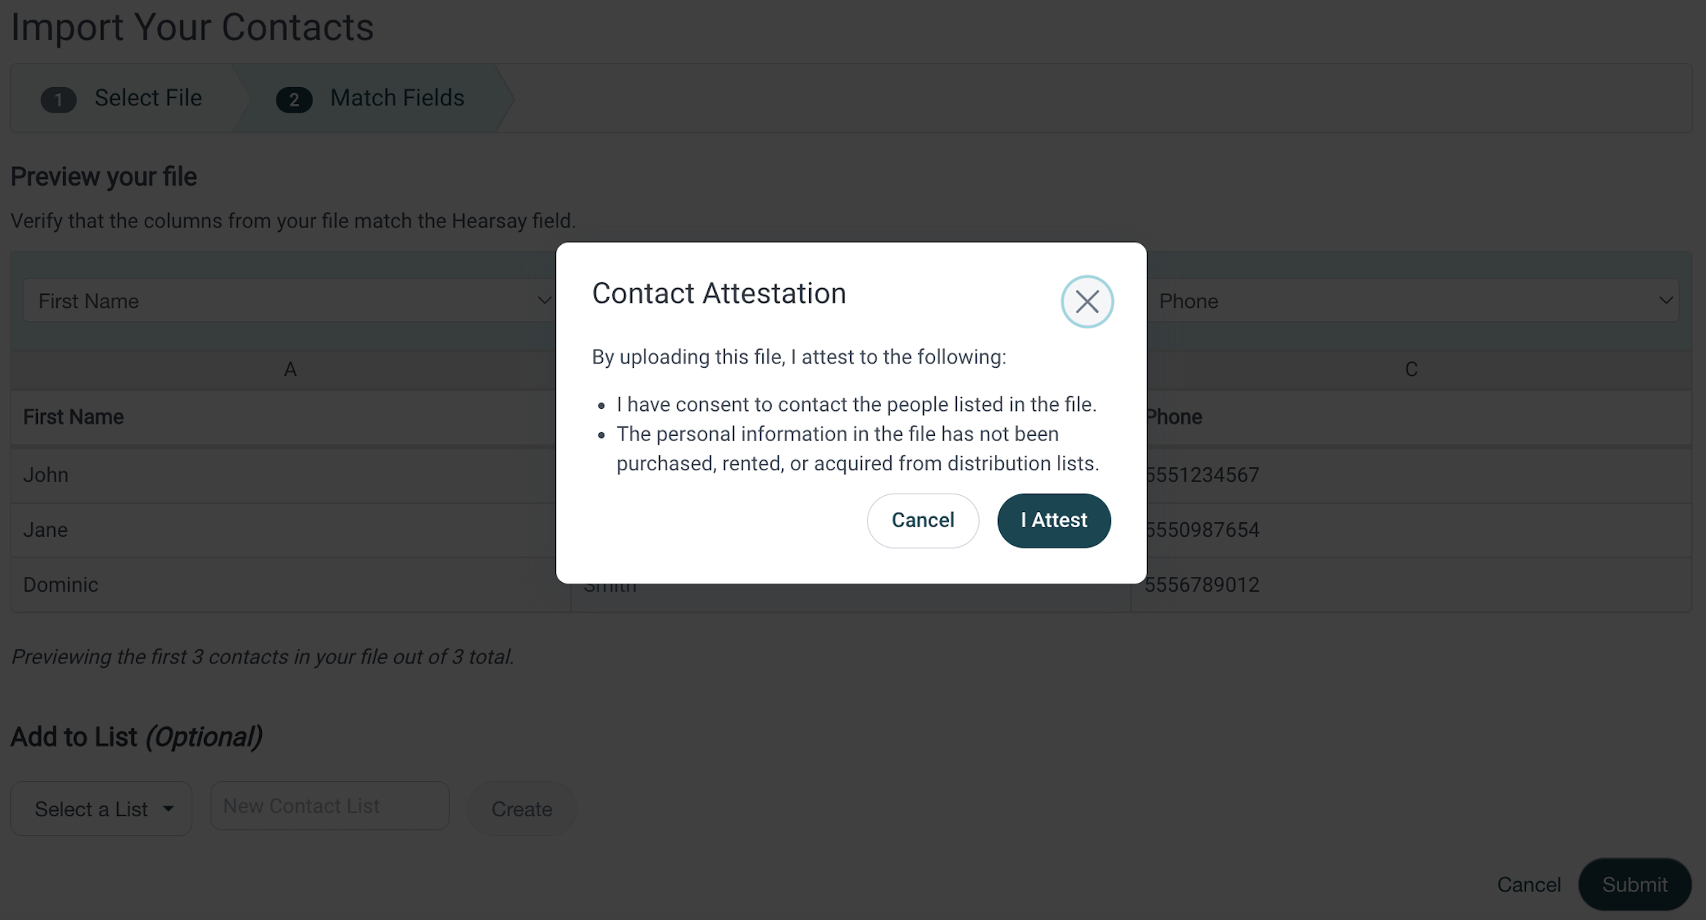1706x920 pixels.
Task: Select the John row in preview table
Action: coord(290,475)
